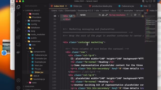Screen dimensions: 161x90
Task: Open the Accounts menu icon
Action: click(x=18, y=80)
